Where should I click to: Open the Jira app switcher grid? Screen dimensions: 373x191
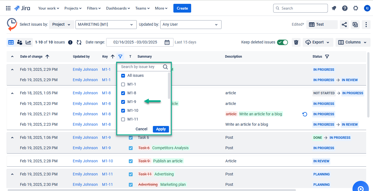coord(8,8)
